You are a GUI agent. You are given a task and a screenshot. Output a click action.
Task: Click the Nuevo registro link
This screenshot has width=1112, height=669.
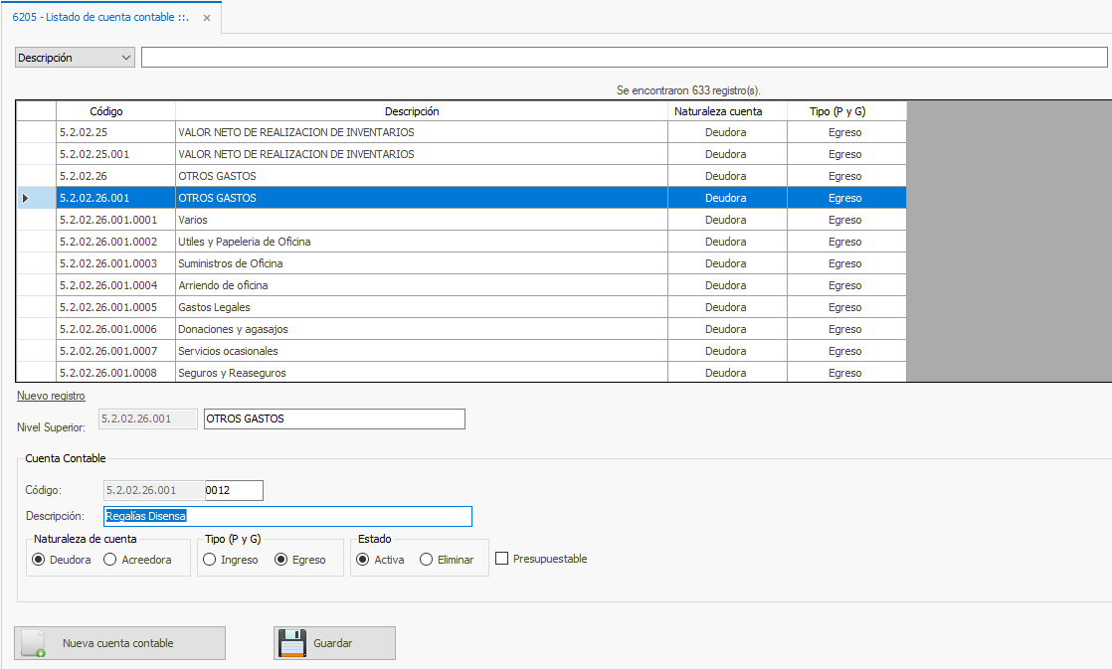(51, 396)
